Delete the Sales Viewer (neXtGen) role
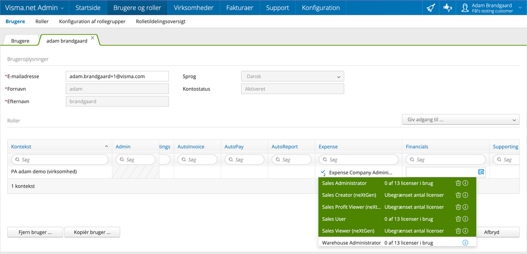Screen dimensions: 527x254 [458, 231]
